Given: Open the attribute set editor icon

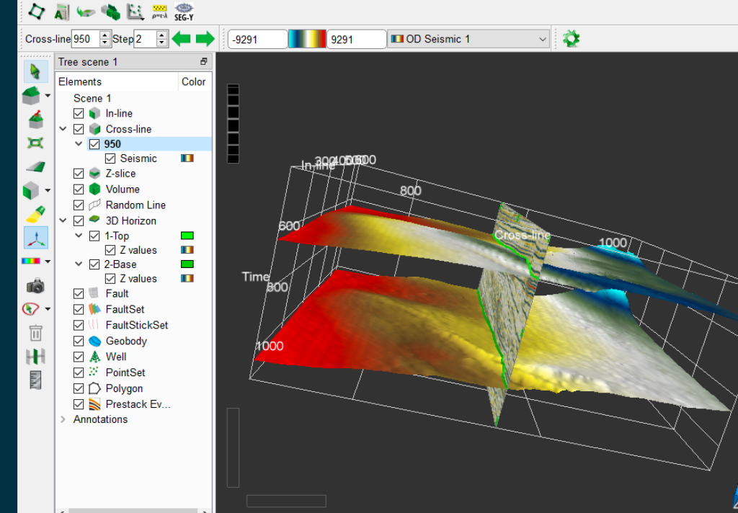Looking at the screenshot, I should [x=61, y=11].
